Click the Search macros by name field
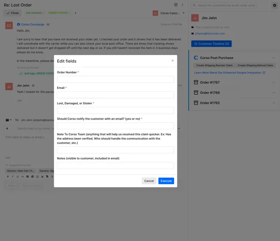This screenshot has width=280, height=241. coord(35,129)
